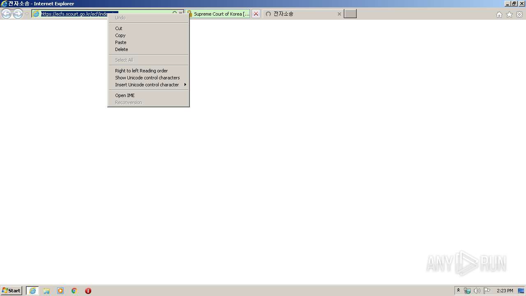Choose Paste from the context menu
The width and height of the screenshot is (526, 296).
coord(148,42)
